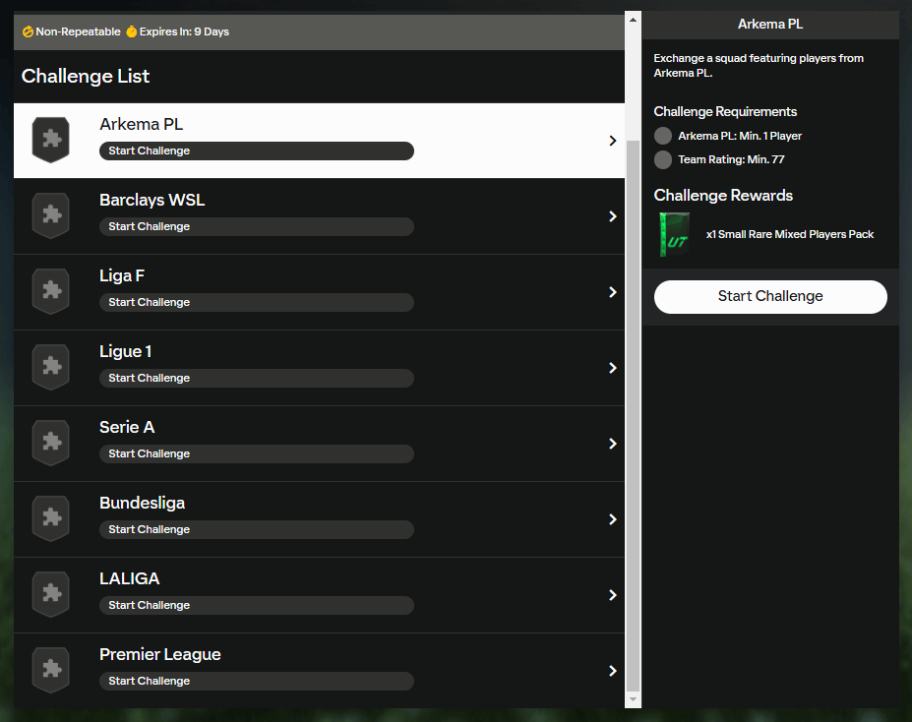The height and width of the screenshot is (722, 912).
Task: Click the Liga F Start Challenge progress bar
Action: (x=256, y=302)
